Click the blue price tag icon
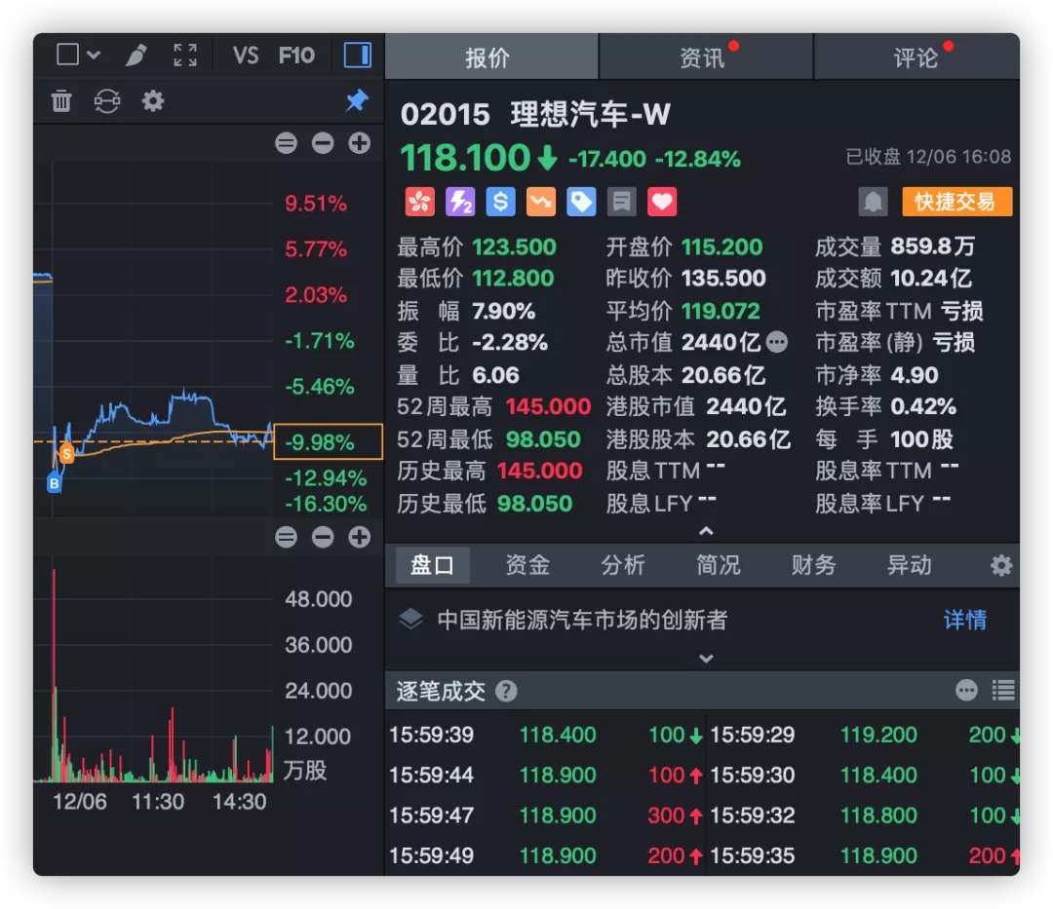Image resolution: width=1053 pixels, height=909 pixels. [581, 202]
